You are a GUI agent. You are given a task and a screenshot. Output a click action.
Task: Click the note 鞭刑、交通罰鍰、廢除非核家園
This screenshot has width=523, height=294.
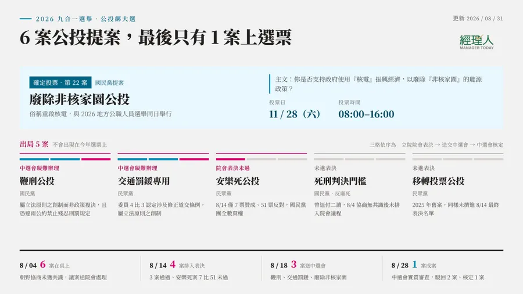tap(309, 277)
